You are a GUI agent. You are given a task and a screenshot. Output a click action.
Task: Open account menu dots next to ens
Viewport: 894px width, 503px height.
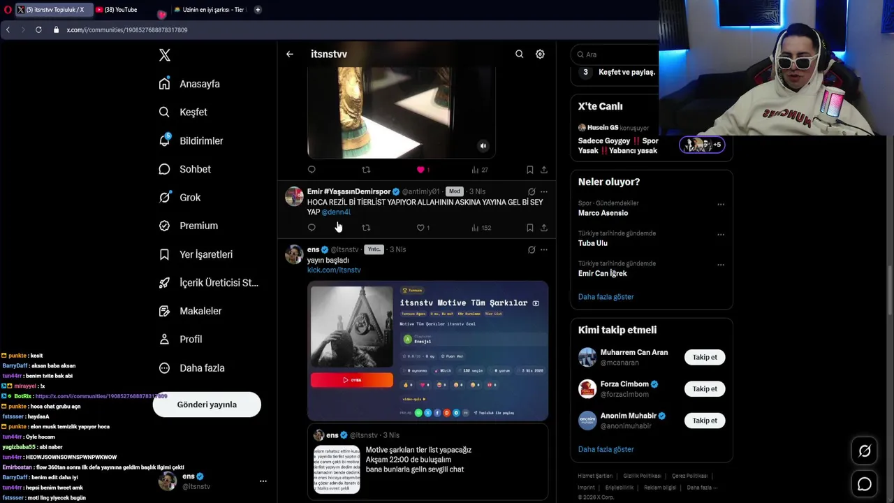pyautogui.click(x=263, y=481)
